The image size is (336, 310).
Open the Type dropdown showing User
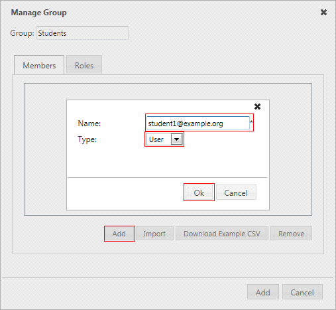pos(164,139)
